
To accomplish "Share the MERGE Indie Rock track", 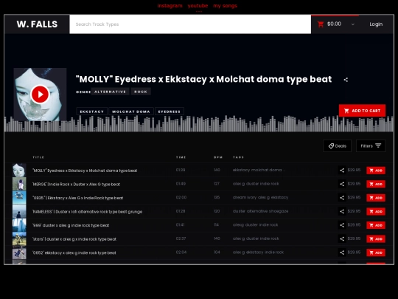I will click(x=342, y=184).
